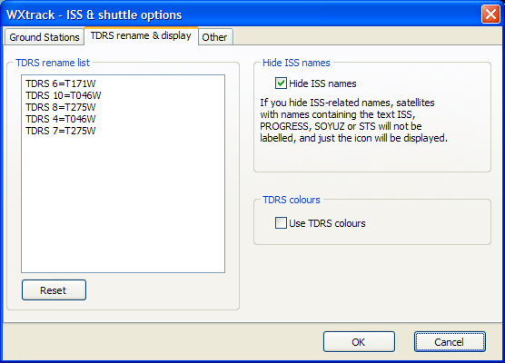Image resolution: width=505 pixels, height=363 pixels.
Task: Click the Hide ISS names checkbox label text
Action: pos(322,83)
